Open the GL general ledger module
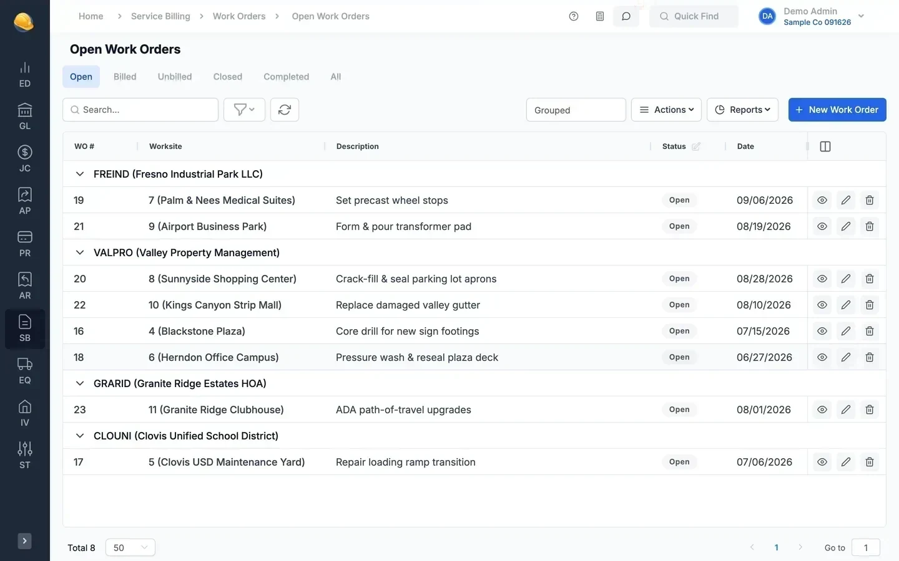 coord(24,117)
